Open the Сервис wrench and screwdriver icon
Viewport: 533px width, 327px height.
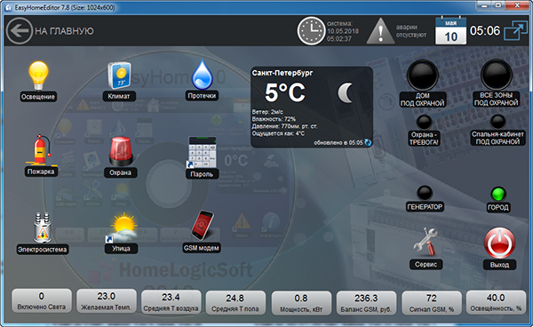[x=426, y=242]
